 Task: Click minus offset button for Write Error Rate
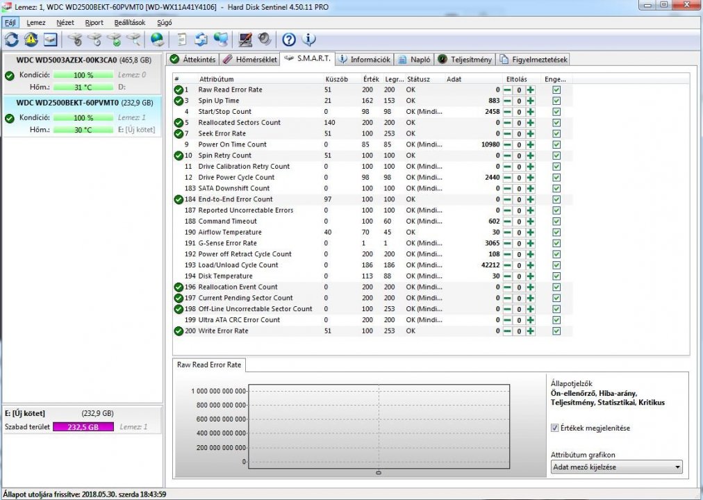click(x=508, y=331)
